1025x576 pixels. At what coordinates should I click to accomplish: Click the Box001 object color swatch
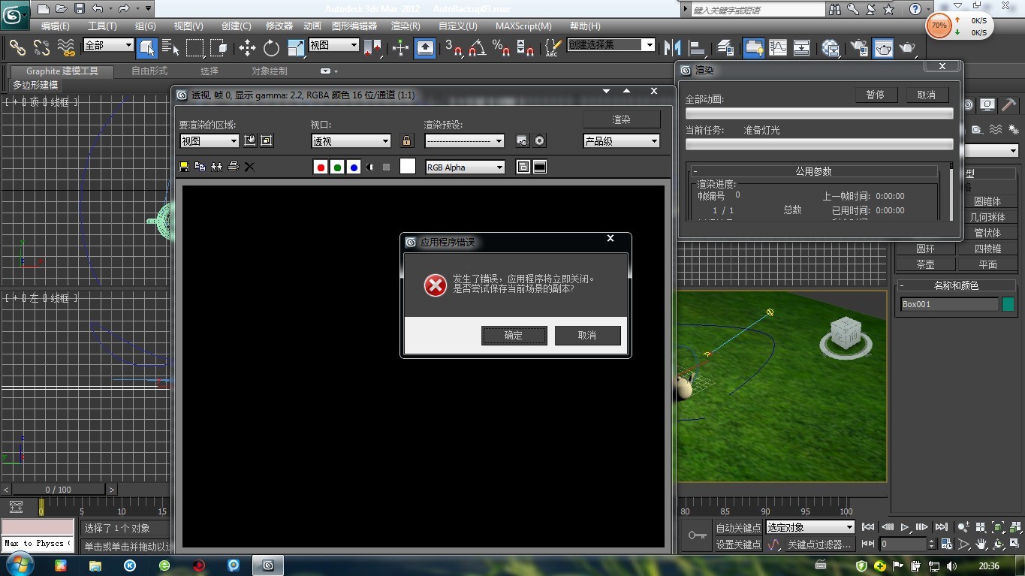pyautogui.click(x=1008, y=304)
